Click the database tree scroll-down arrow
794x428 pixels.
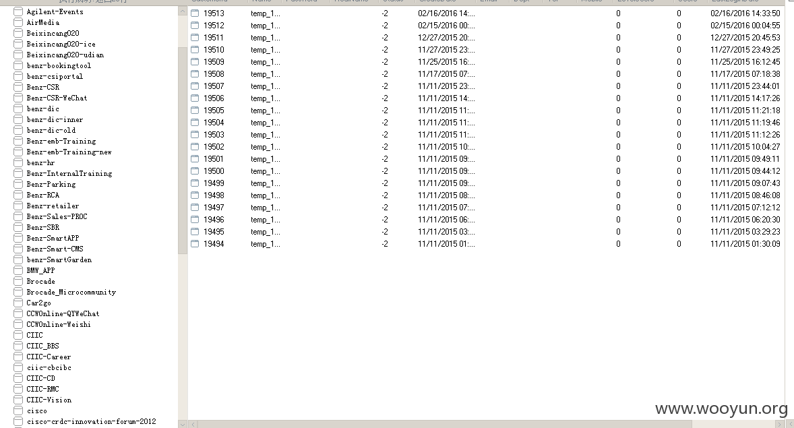[183, 424]
